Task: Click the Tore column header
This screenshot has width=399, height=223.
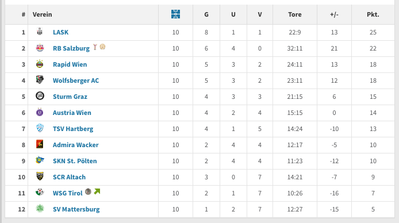Action: tap(295, 14)
